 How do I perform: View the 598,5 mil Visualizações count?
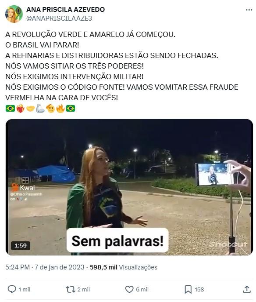click(124, 267)
